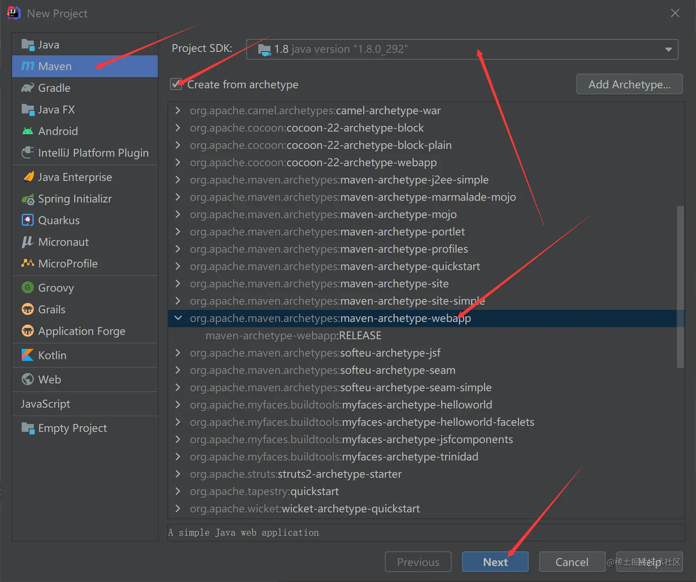Select maven-archetype-profiles row text

tap(329, 249)
